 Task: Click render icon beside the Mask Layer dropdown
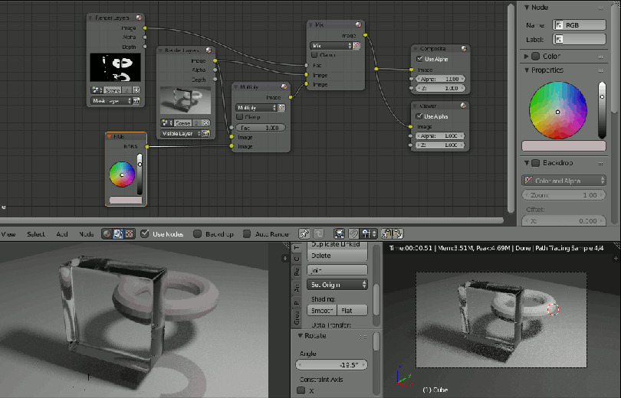click(136, 101)
